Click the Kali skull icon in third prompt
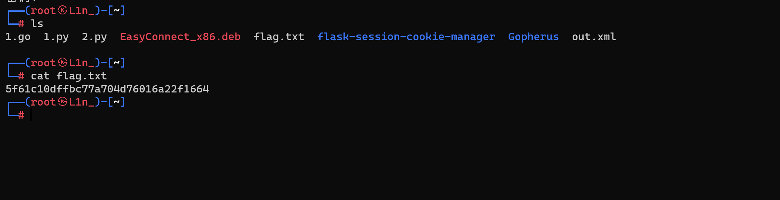The image size is (780, 200). pyautogui.click(x=63, y=102)
